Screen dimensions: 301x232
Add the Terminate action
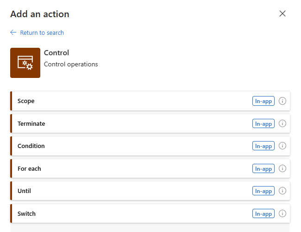pos(150,123)
